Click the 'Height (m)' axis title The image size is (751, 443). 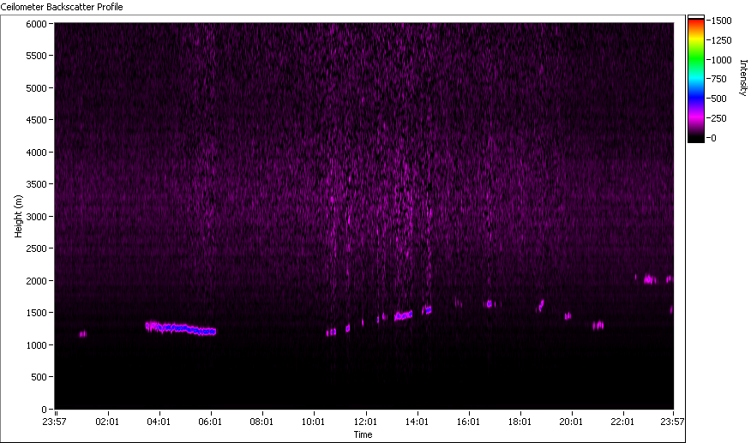coord(18,217)
